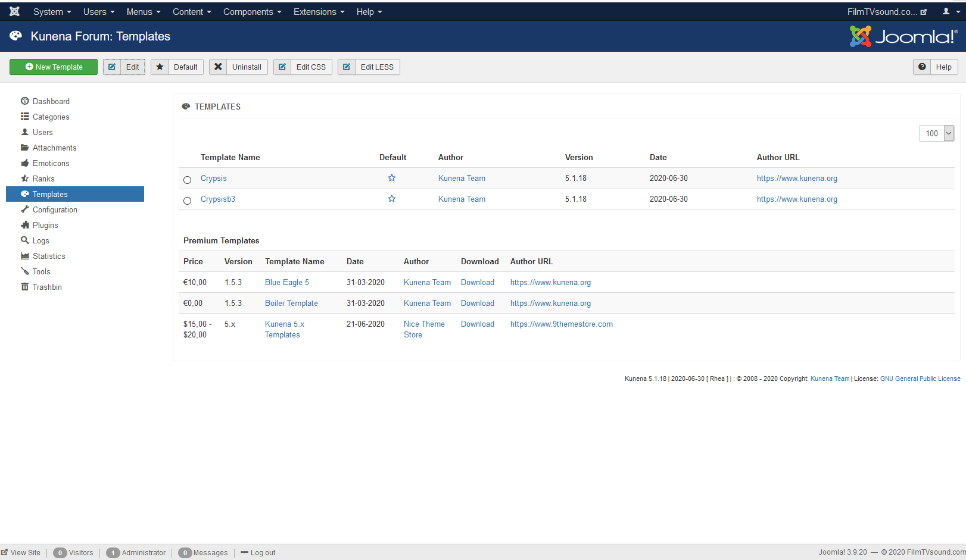
Task: Click the Joomla logo icon in top-left
Action: pyautogui.click(x=15, y=12)
